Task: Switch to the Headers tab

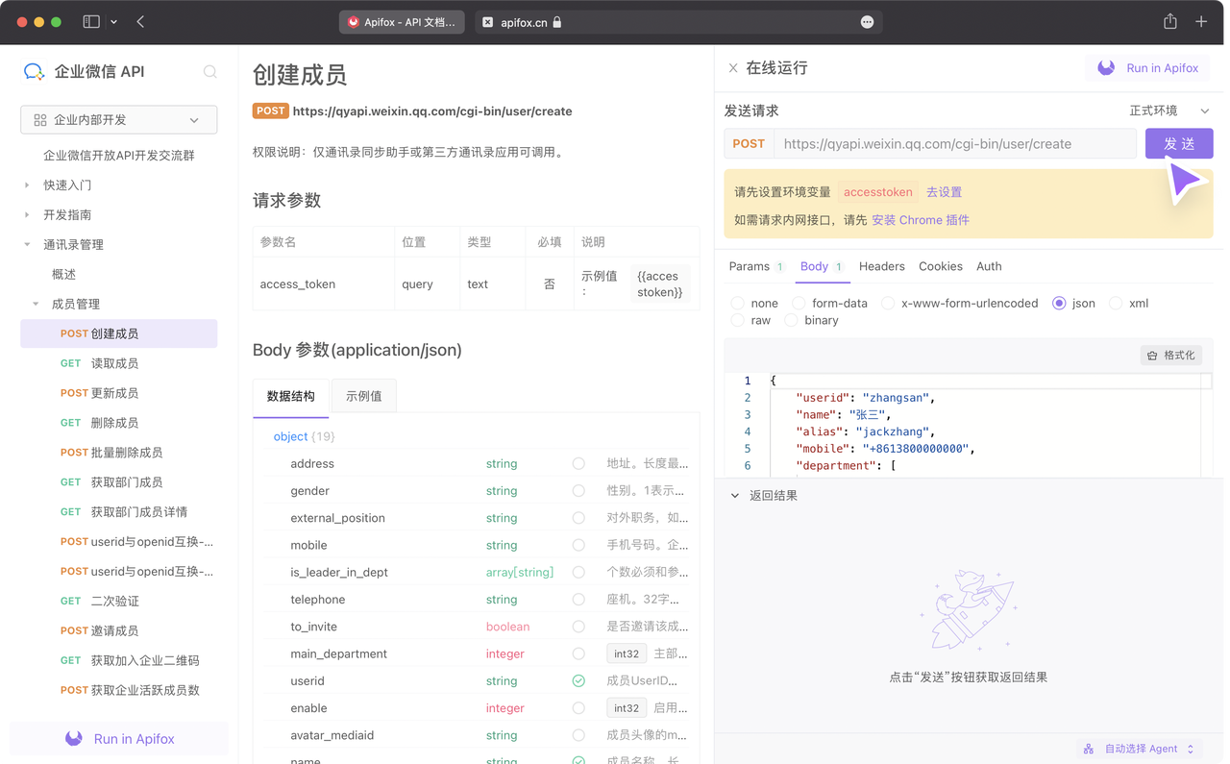Action: coord(881,266)
